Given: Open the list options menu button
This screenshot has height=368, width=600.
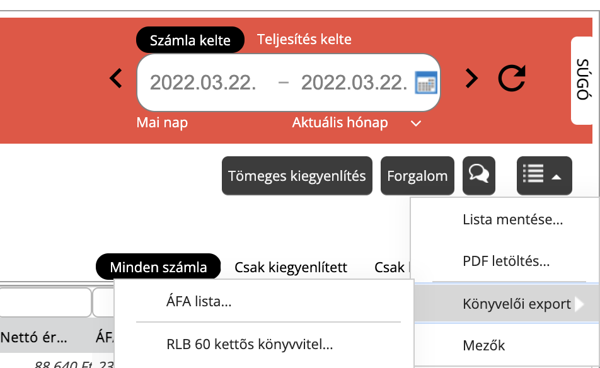Looking at the screenshot, I should point(544,176).
